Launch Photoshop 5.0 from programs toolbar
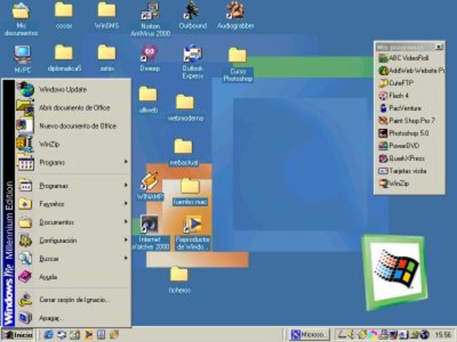Image resolution: width=457 pixels, height=342 pixels. tap(403, 133)
